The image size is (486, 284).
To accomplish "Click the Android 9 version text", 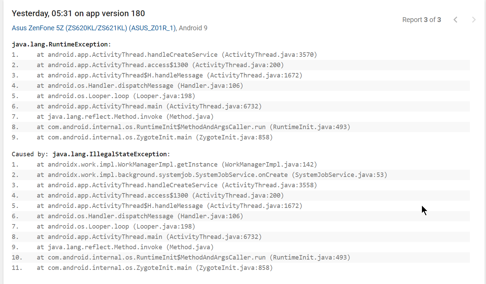I will pos(193,28).
